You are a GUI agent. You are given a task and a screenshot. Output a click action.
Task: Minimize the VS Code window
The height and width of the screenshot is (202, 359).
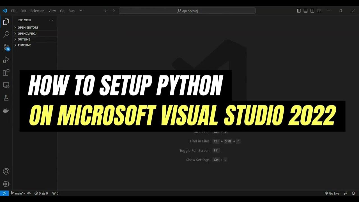329,11
